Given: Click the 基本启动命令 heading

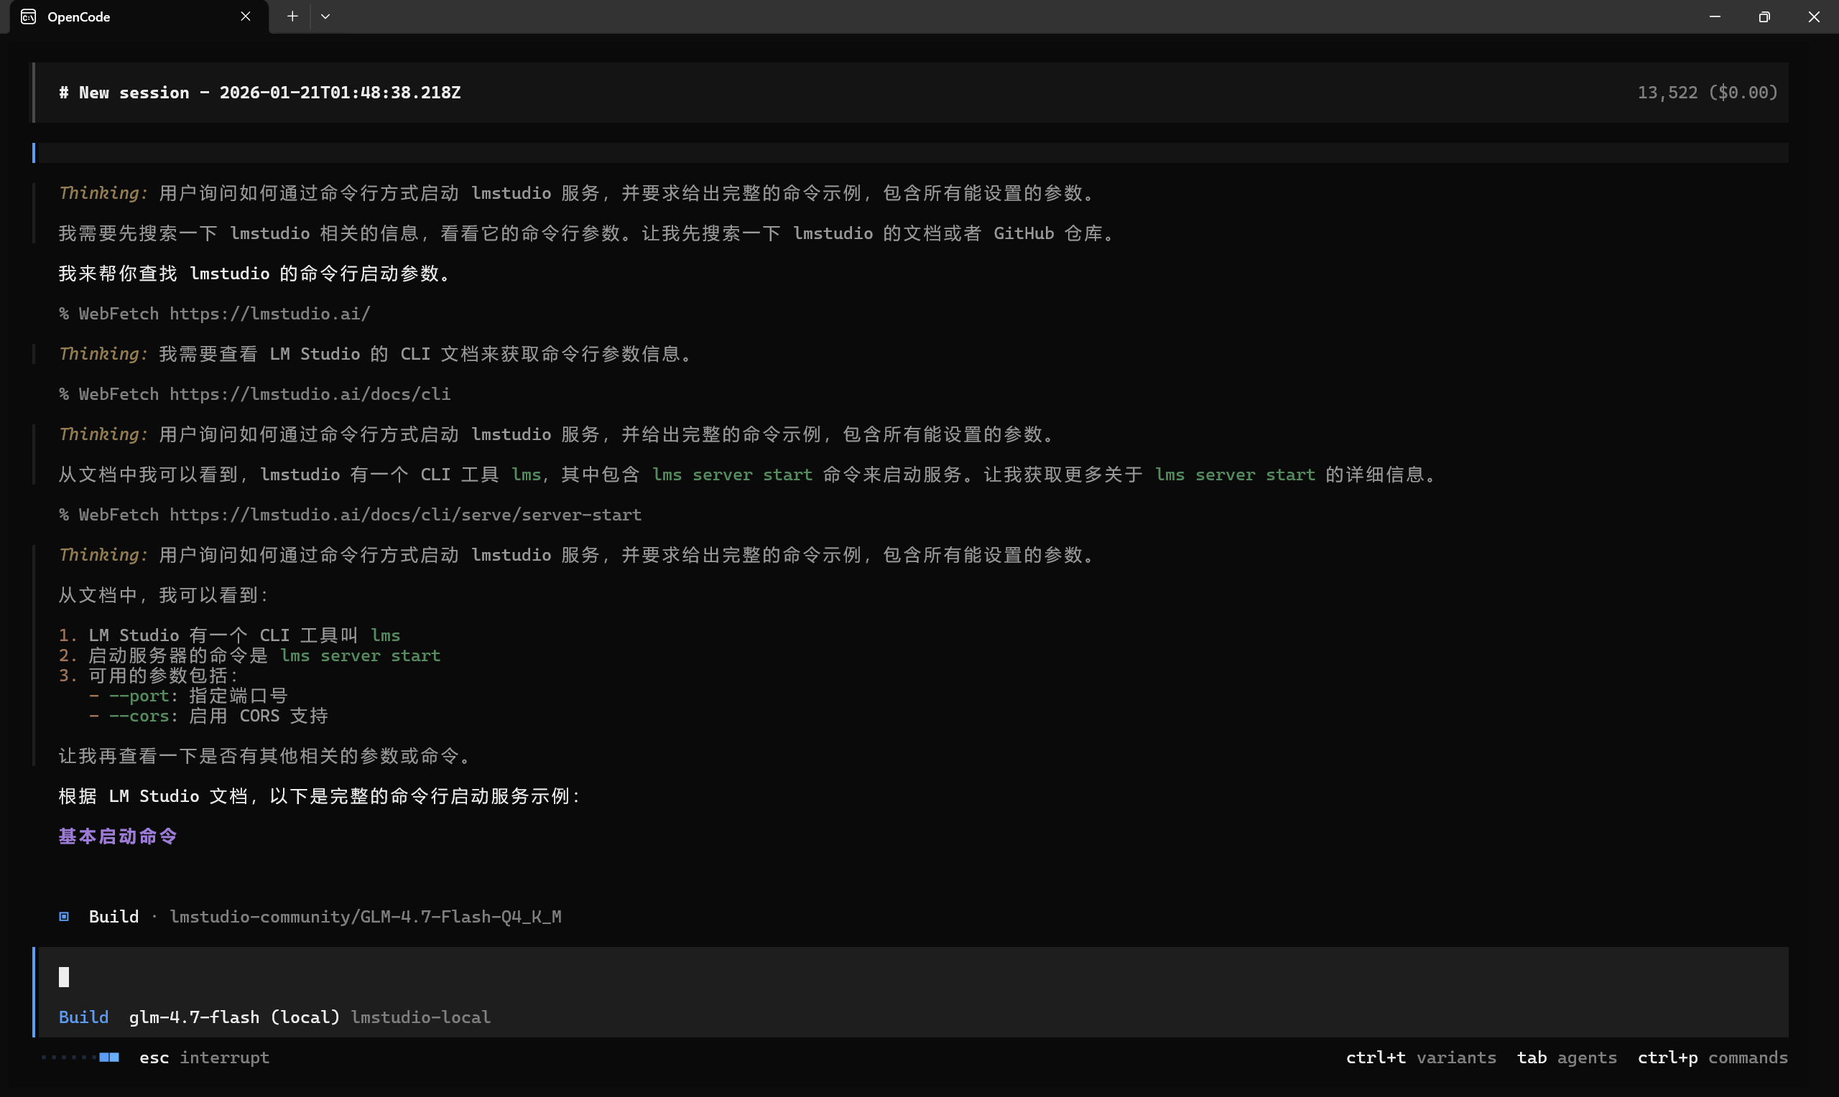Looking at the screenshot, I should tap(117, 836).
